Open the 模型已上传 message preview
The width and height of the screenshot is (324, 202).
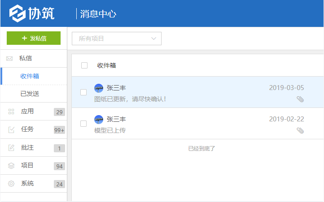(x=110, y=130)
